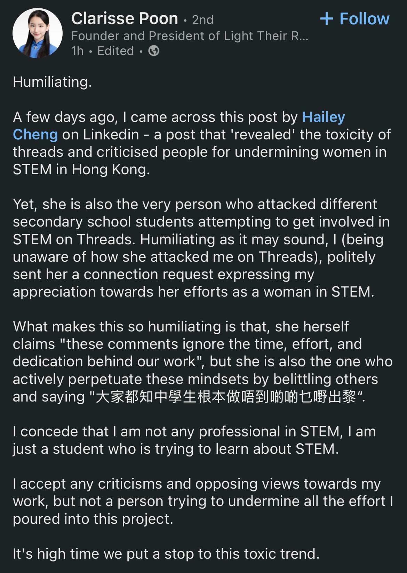Select the I accept any criticisms paragraph
Screen dimensions: 407x573
pyautogui.click(x=203, y=501)
